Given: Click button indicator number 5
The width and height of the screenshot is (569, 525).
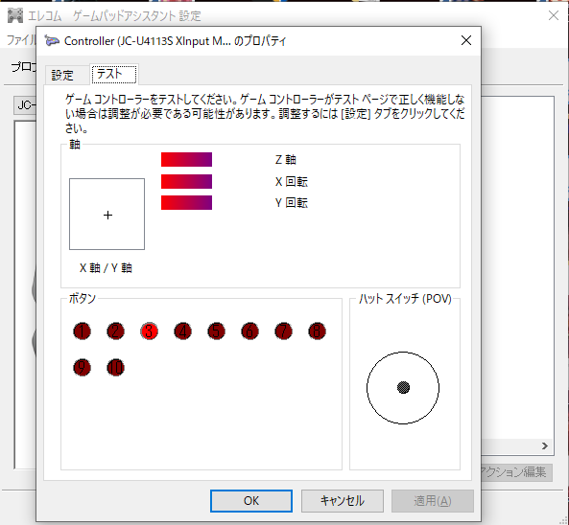Looking at the screenshot, I should tap(216, 331).
